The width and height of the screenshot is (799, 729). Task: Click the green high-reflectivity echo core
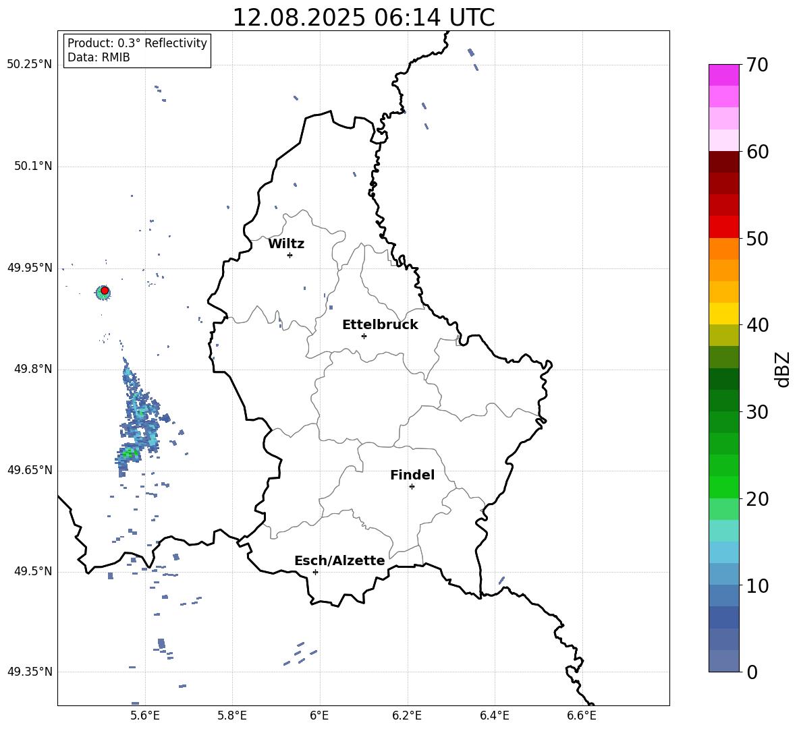coord(130,453)
